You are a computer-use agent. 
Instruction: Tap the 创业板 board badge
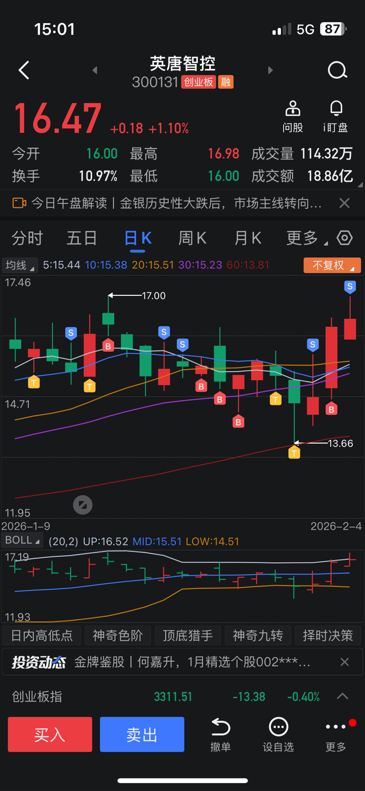pos(199,82)
